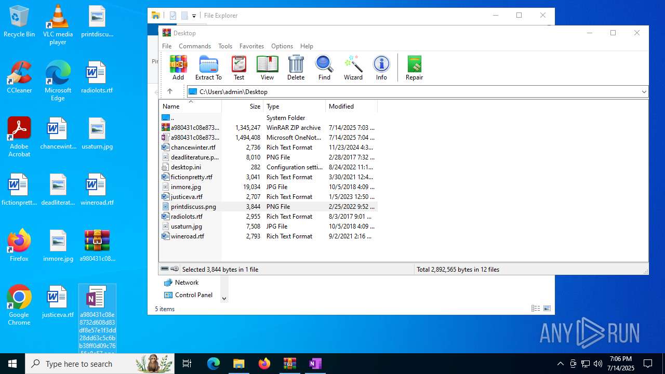Select the parent folder '..' row
The width and height of the screenshot is (665, 374).
click(268, 118)
